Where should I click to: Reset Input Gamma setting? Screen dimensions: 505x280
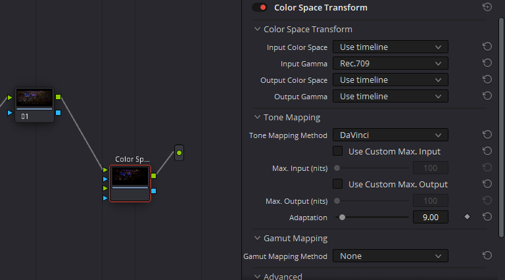[x=487, y=63]
